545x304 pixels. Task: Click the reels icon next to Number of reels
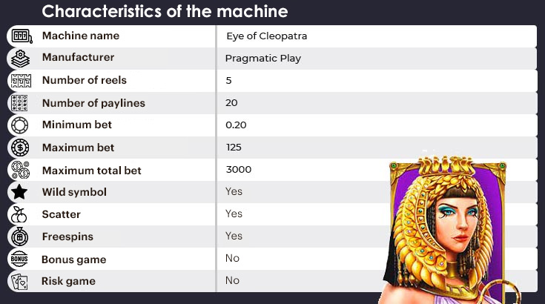tap(21, 81)
